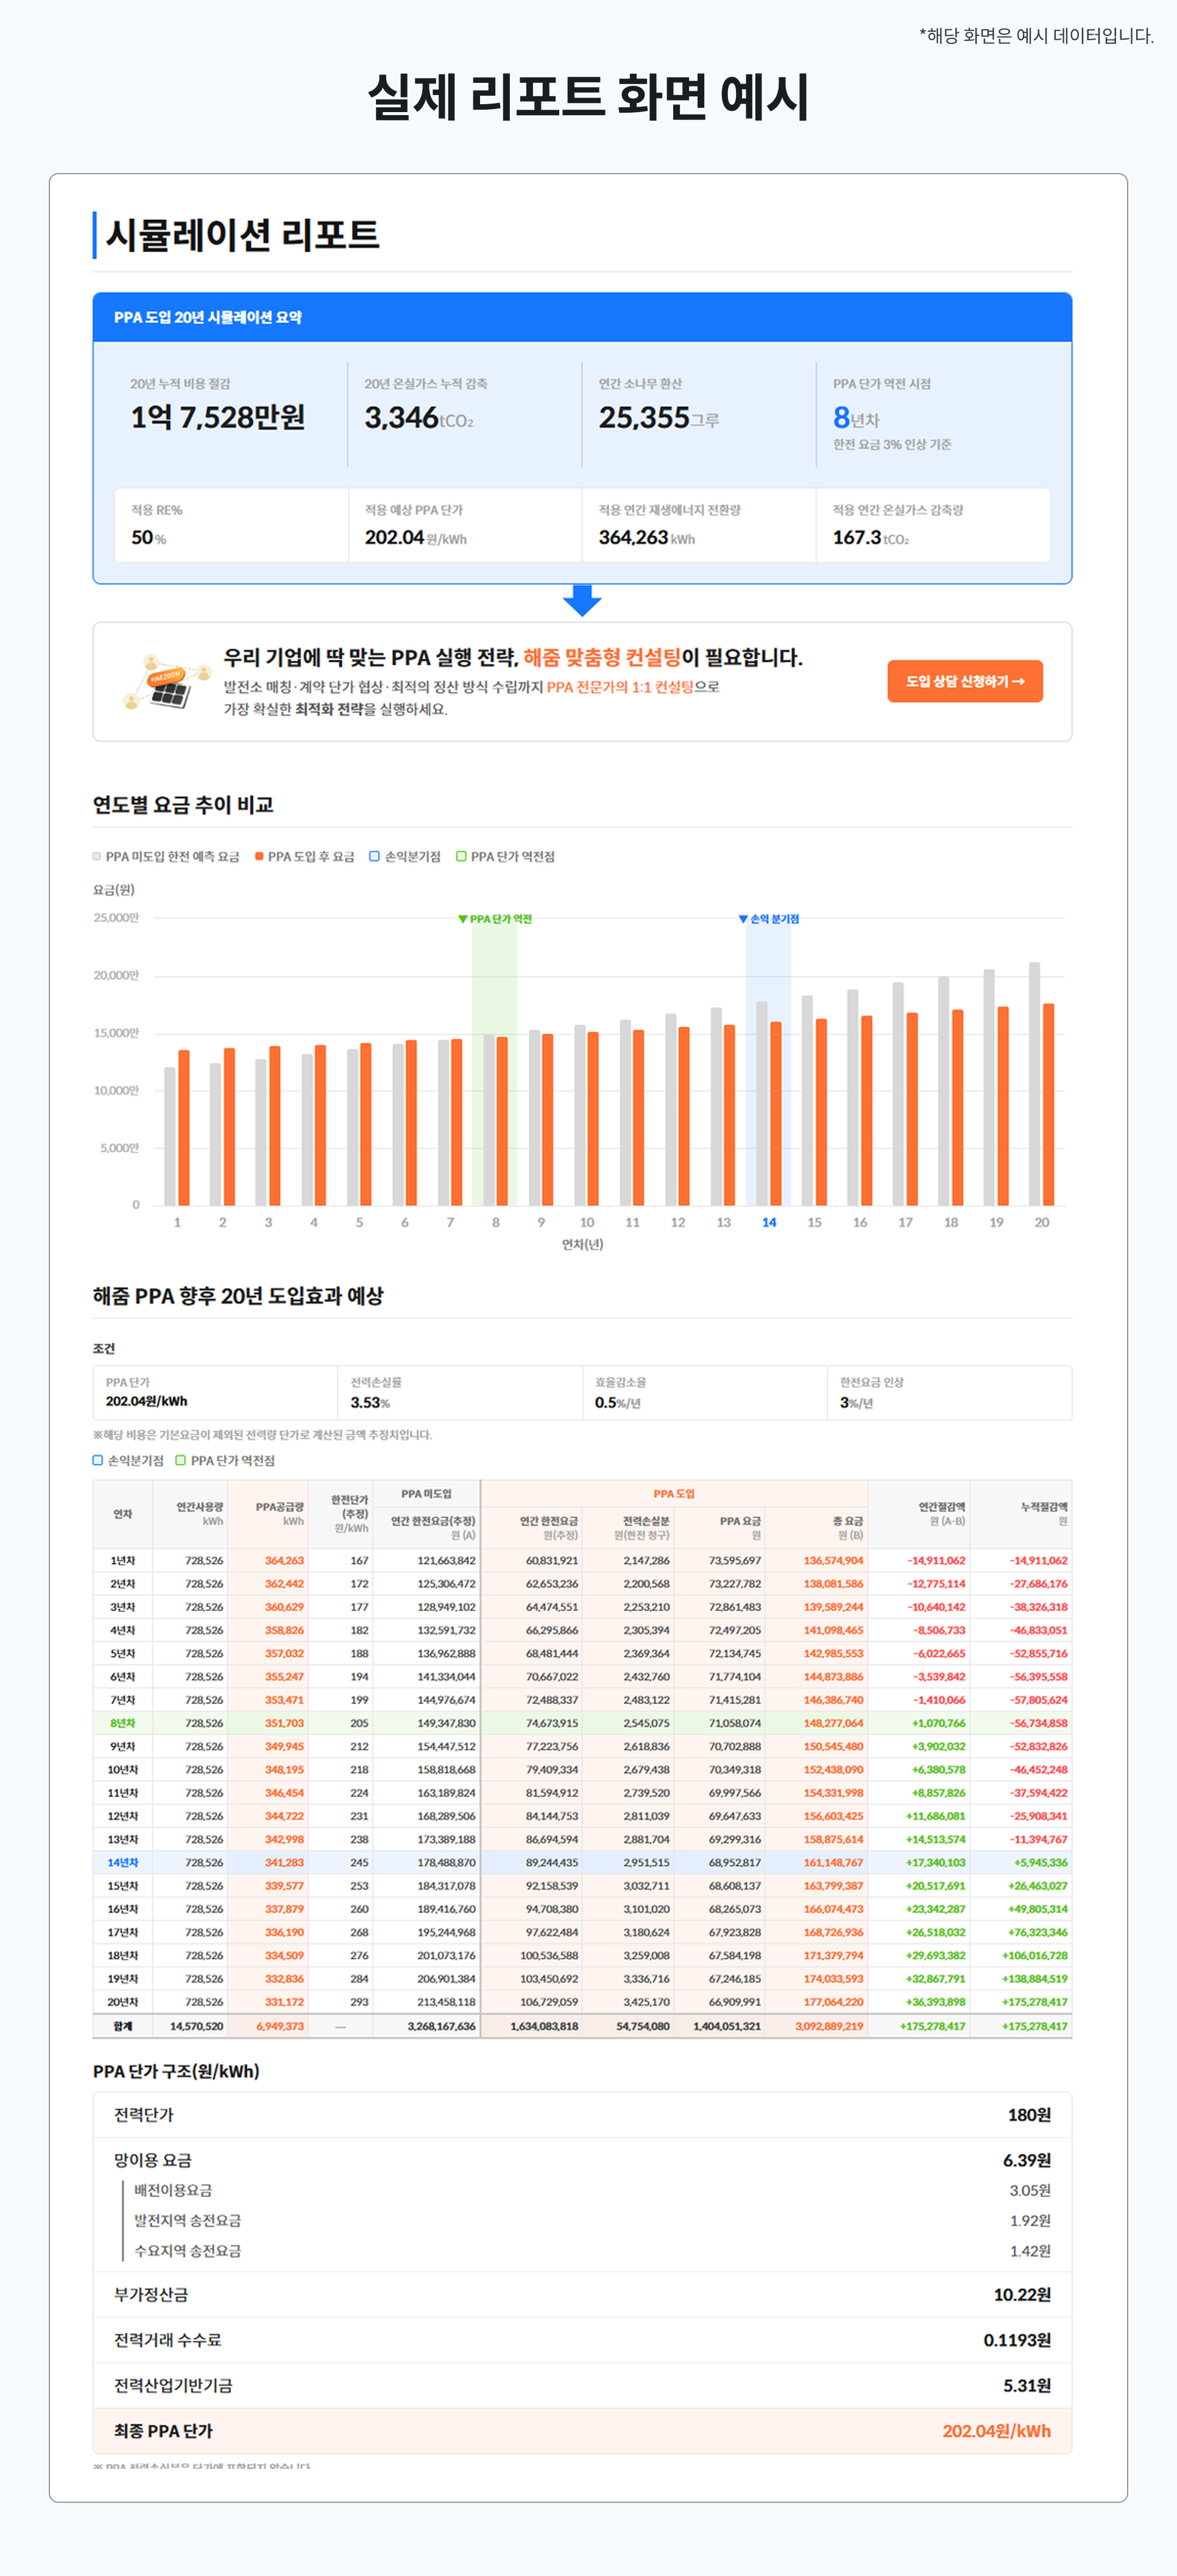Click the 적용 RE% 50% cell
Image resolution: width=1177 pixels, height=2576 pixels.
231,525
